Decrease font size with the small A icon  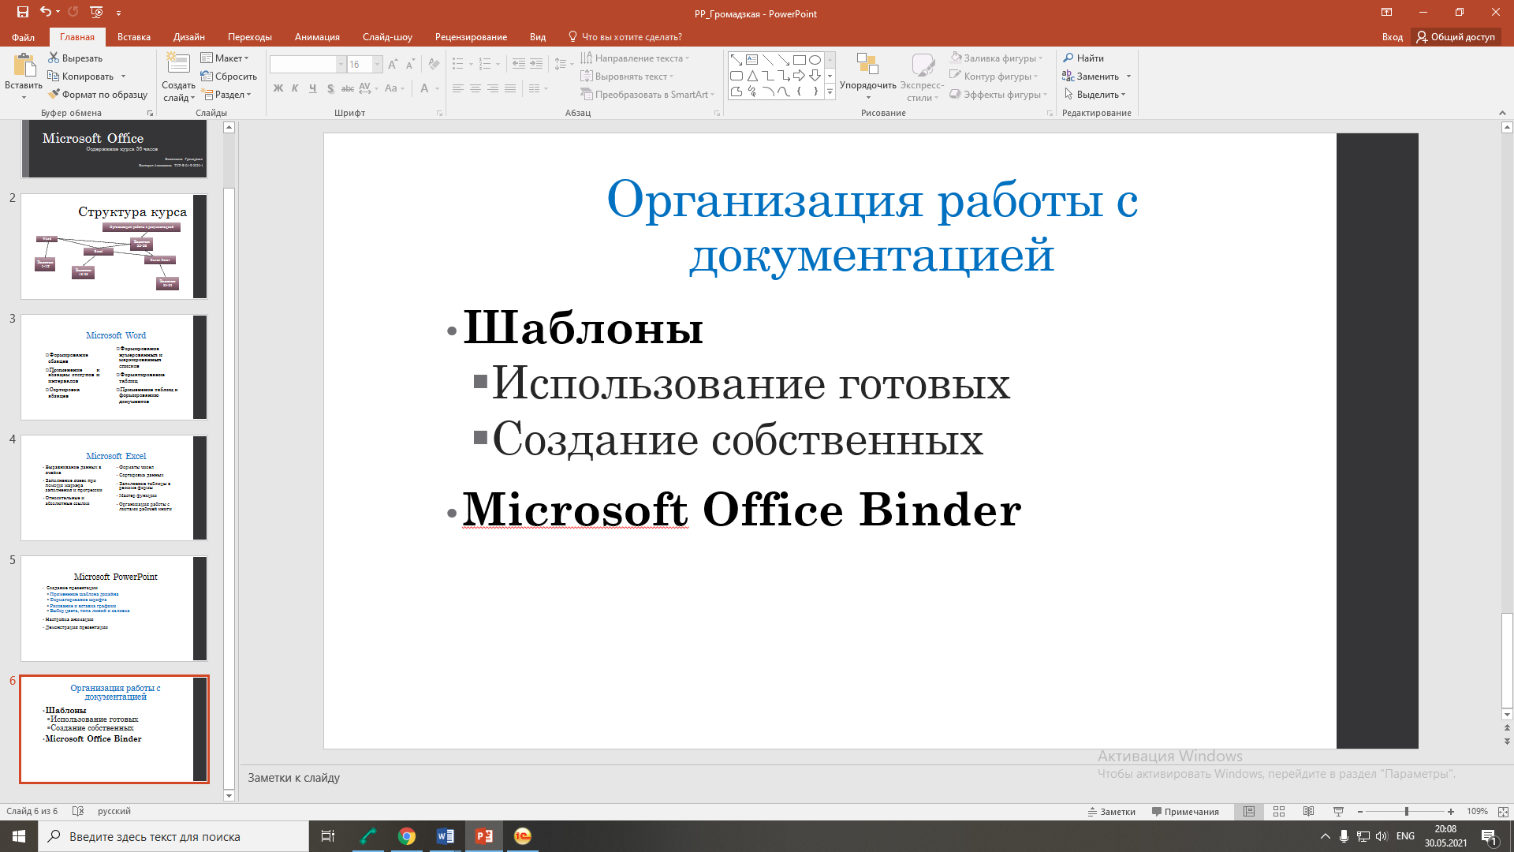click(x=410, y=65)
